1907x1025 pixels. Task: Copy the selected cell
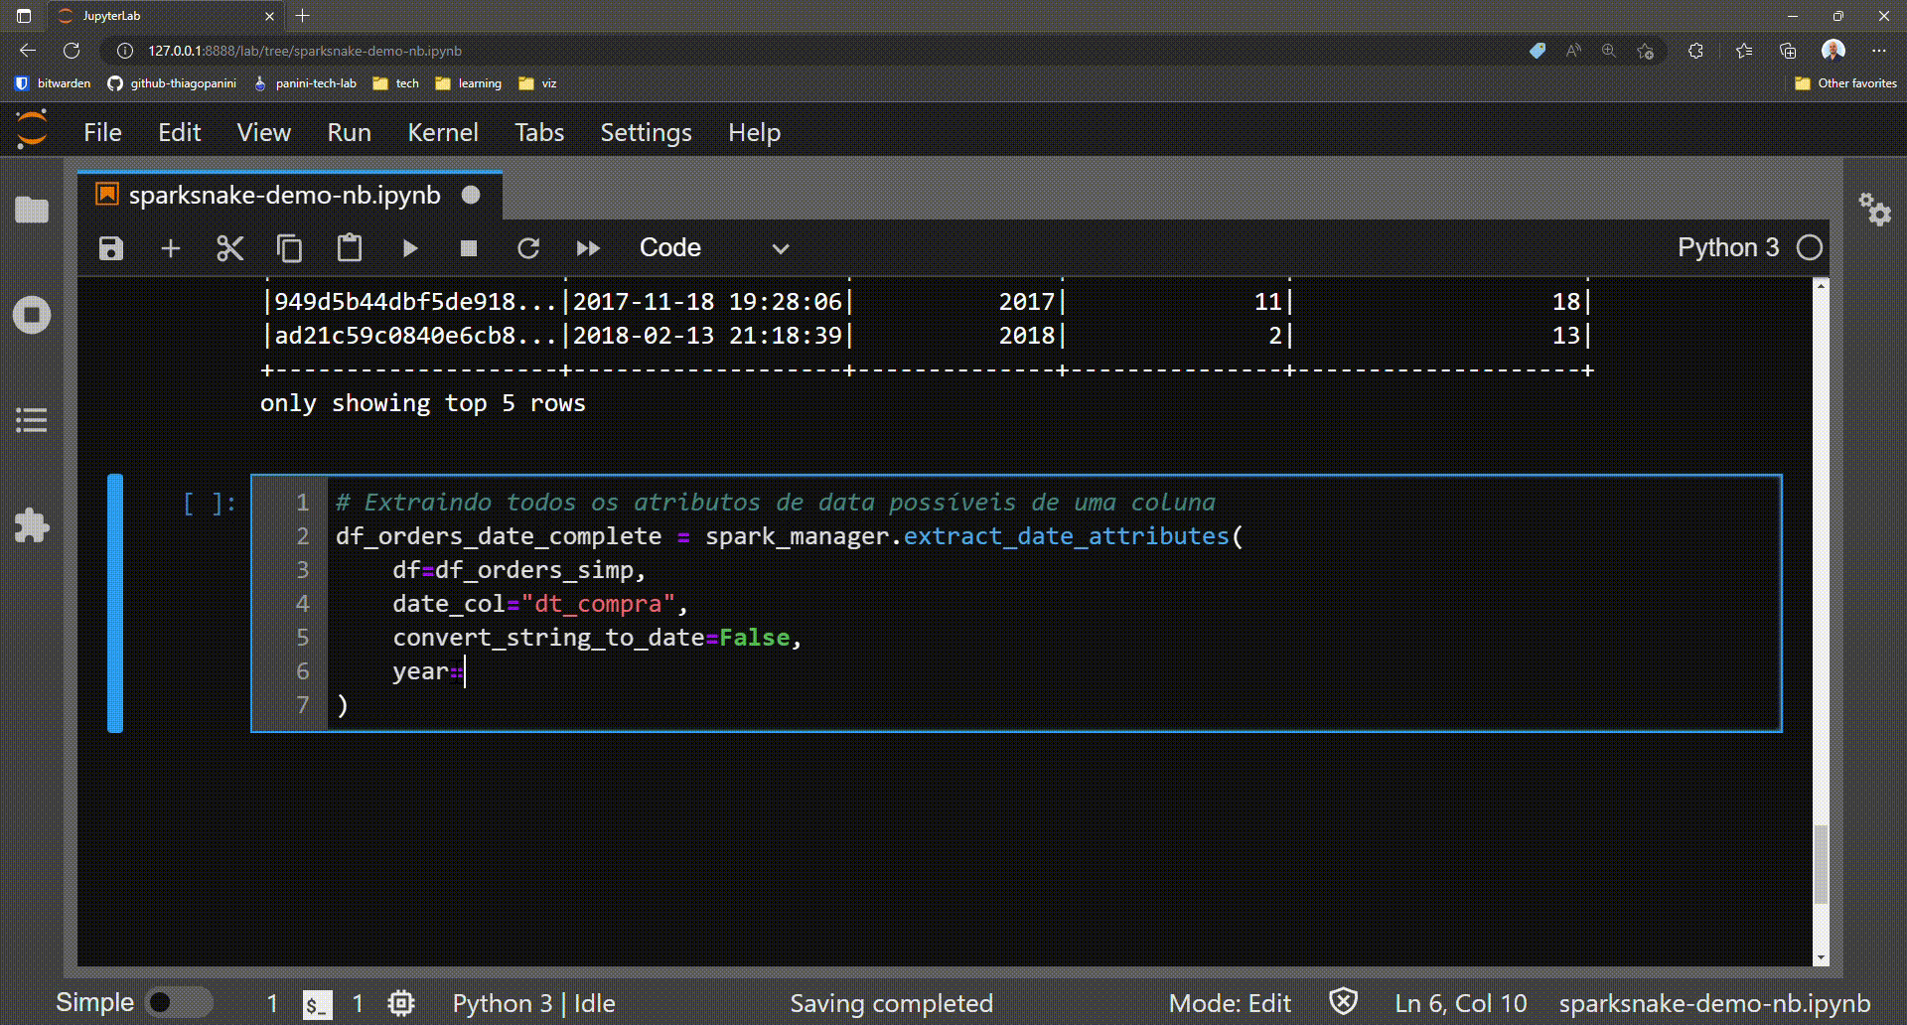pos(290,248)
